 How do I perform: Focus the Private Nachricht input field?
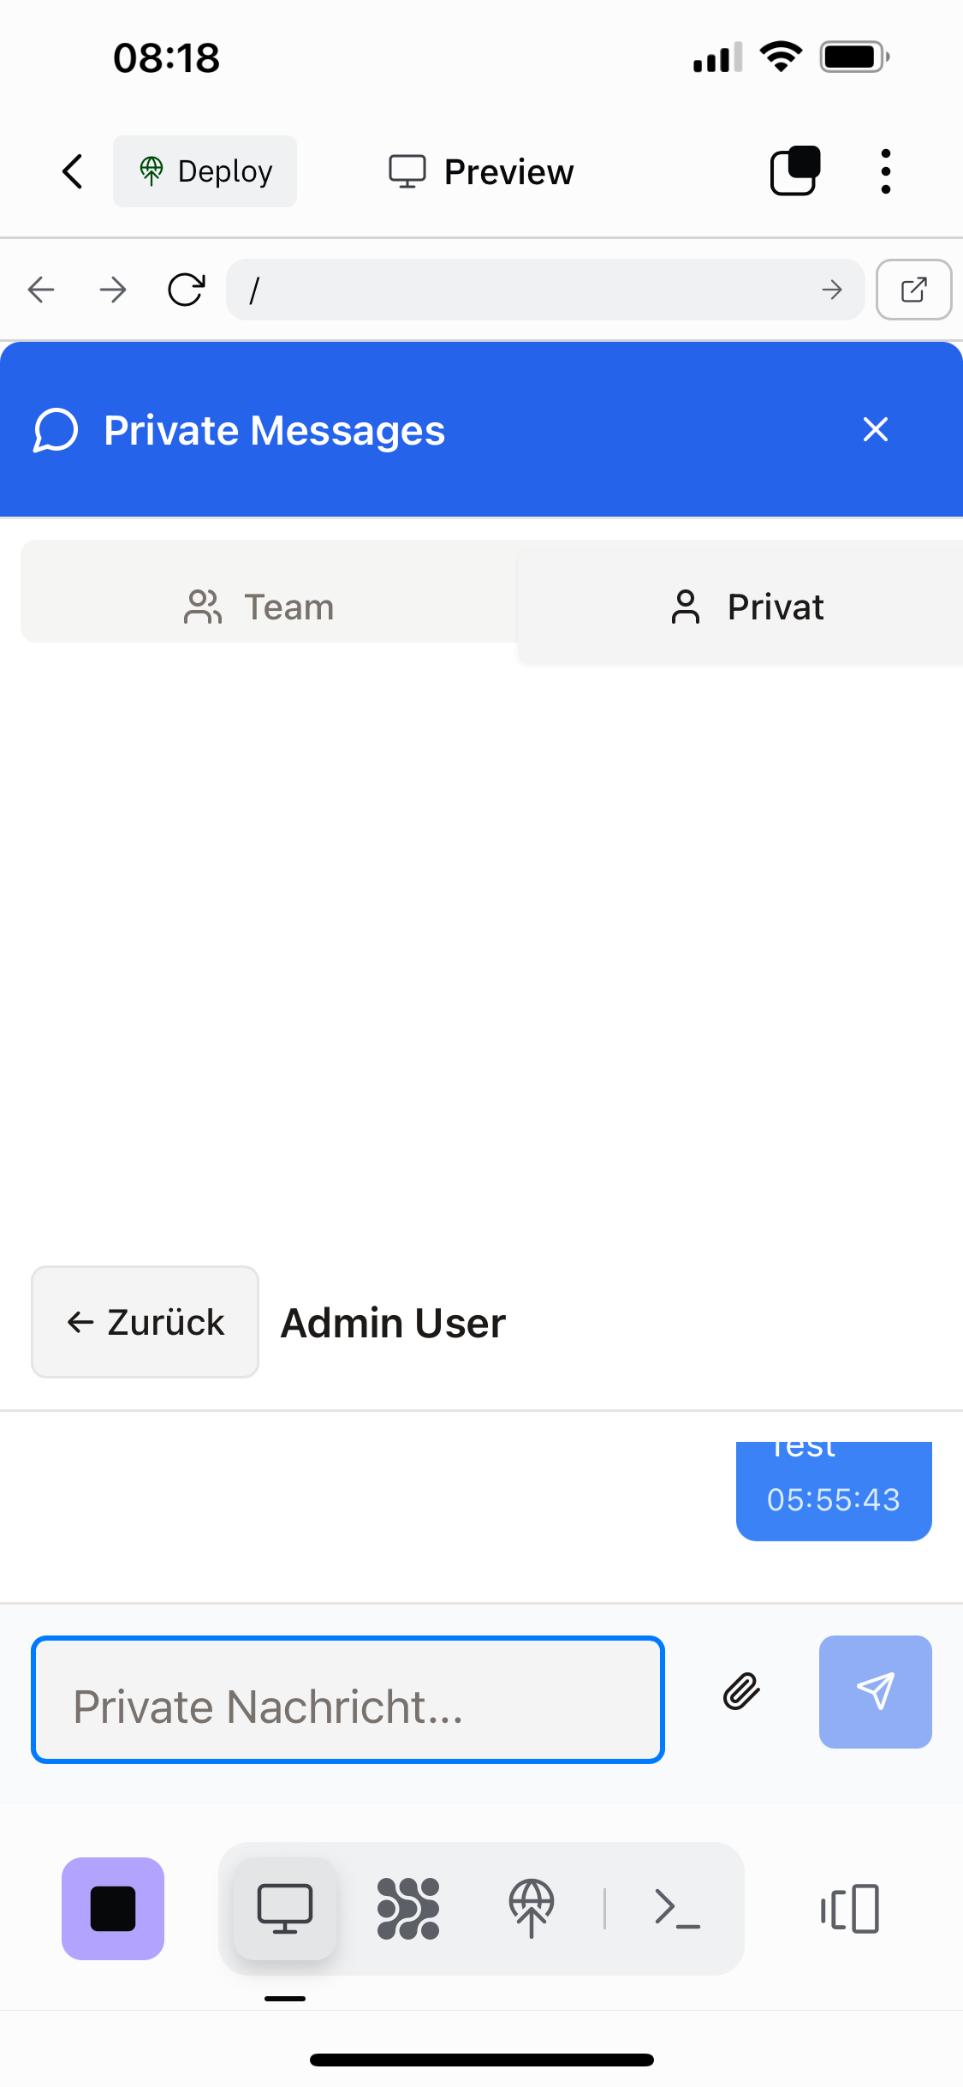pos(348,1700)
